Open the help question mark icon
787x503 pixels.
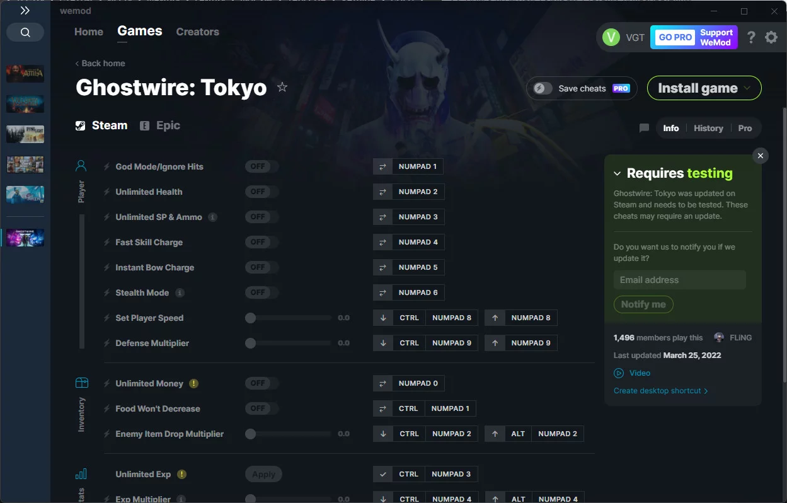pyautogui.click(x=751, y=37)
